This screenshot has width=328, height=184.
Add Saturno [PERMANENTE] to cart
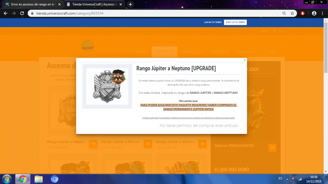click(272, 148)
